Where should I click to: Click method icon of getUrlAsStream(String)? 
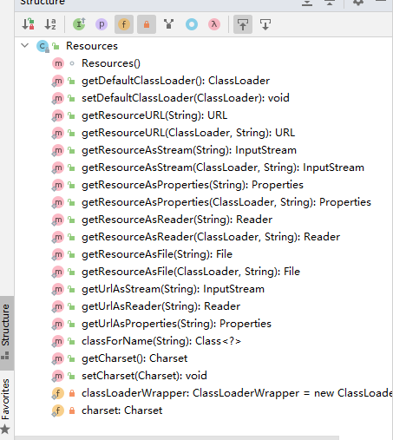click(58, 289)
